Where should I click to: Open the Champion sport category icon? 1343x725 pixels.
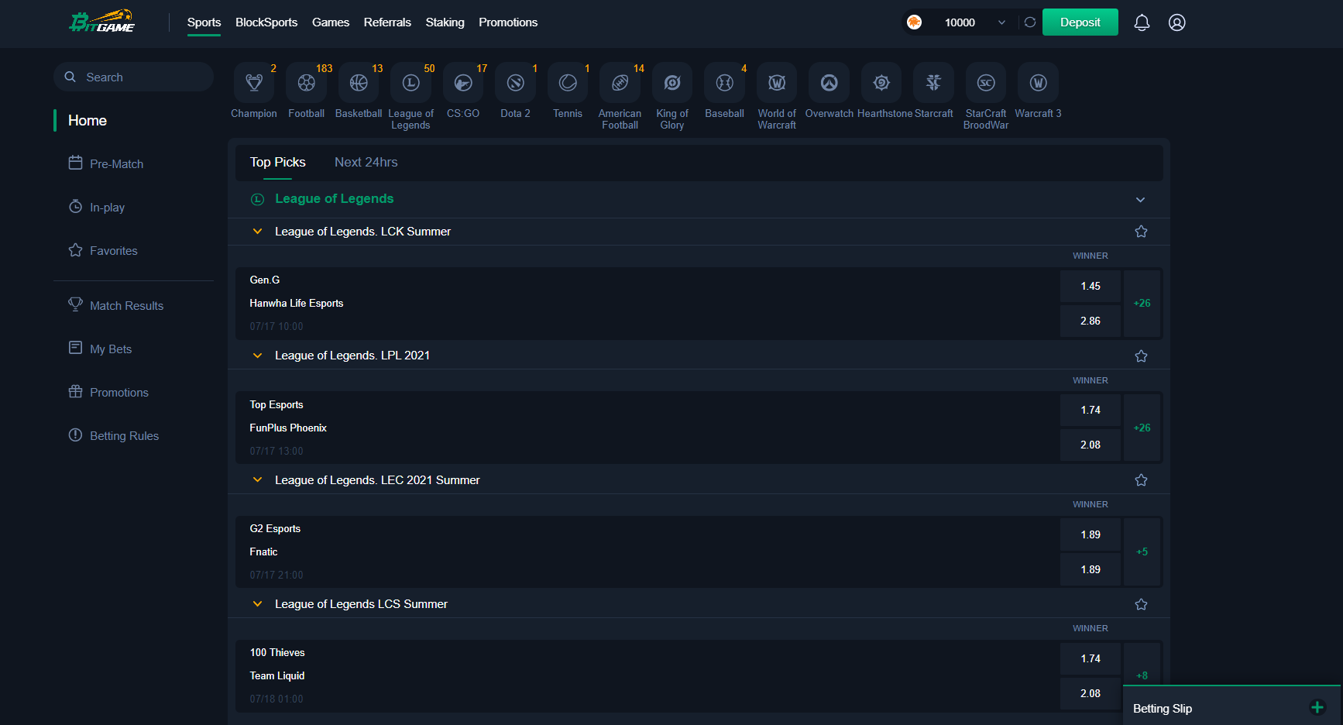point(254,83)
